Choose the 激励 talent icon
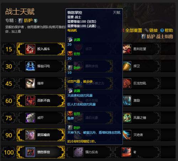The image size is (178, 161). point(127,101)
